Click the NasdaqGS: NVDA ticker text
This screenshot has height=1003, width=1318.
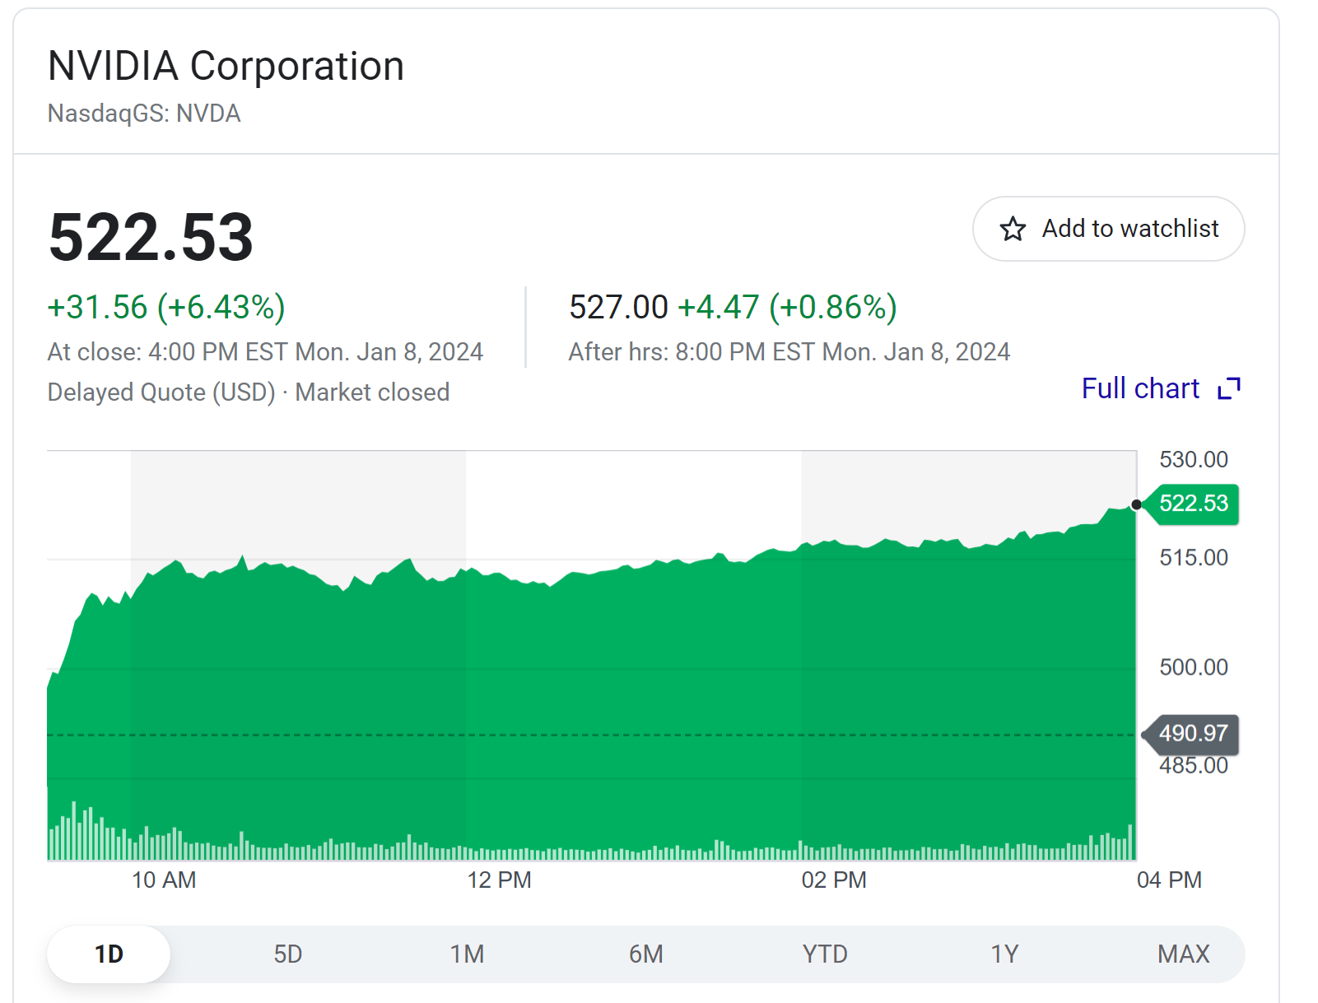(144, 114)
